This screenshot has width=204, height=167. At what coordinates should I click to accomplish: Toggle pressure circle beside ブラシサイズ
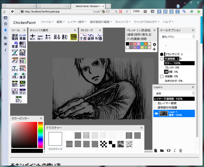pyautogui.click(x=162, y=54)
